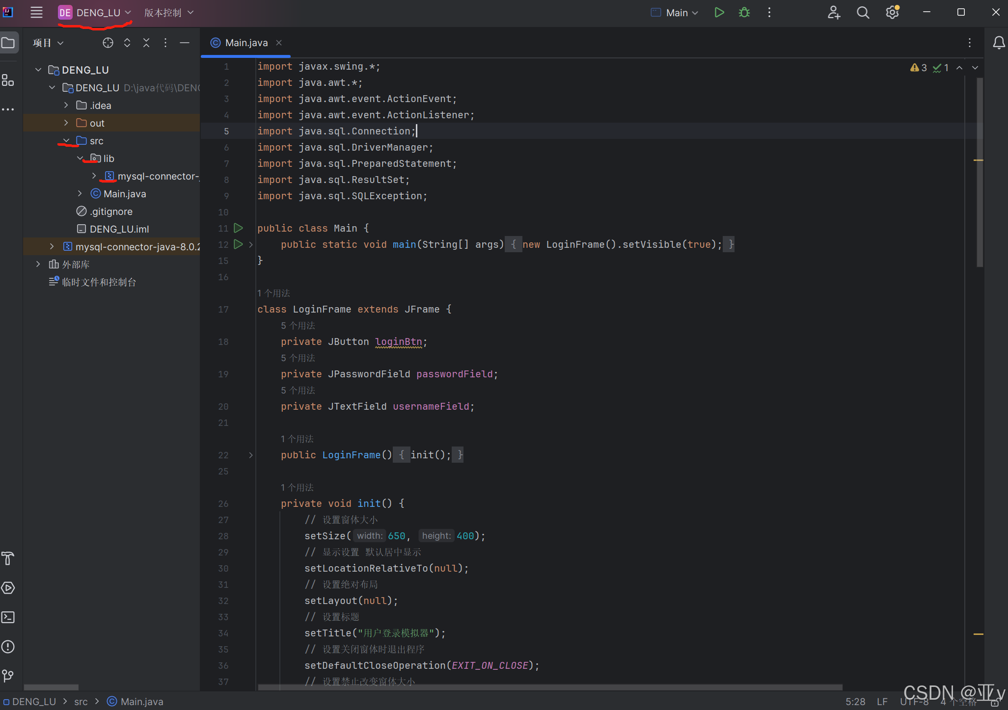Expand the out folder

point(66,123)
